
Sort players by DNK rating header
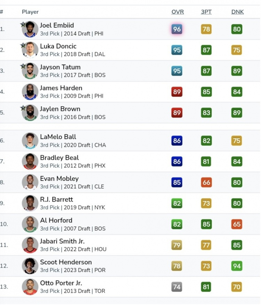coord(238,12)
